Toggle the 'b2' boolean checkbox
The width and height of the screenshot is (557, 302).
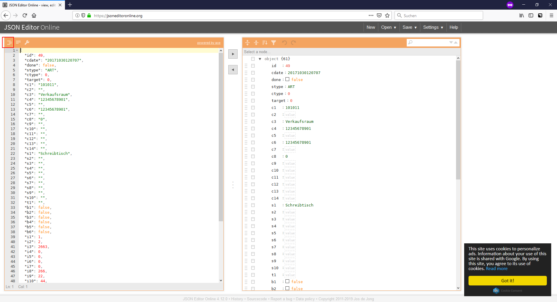(x=287, y=288)
